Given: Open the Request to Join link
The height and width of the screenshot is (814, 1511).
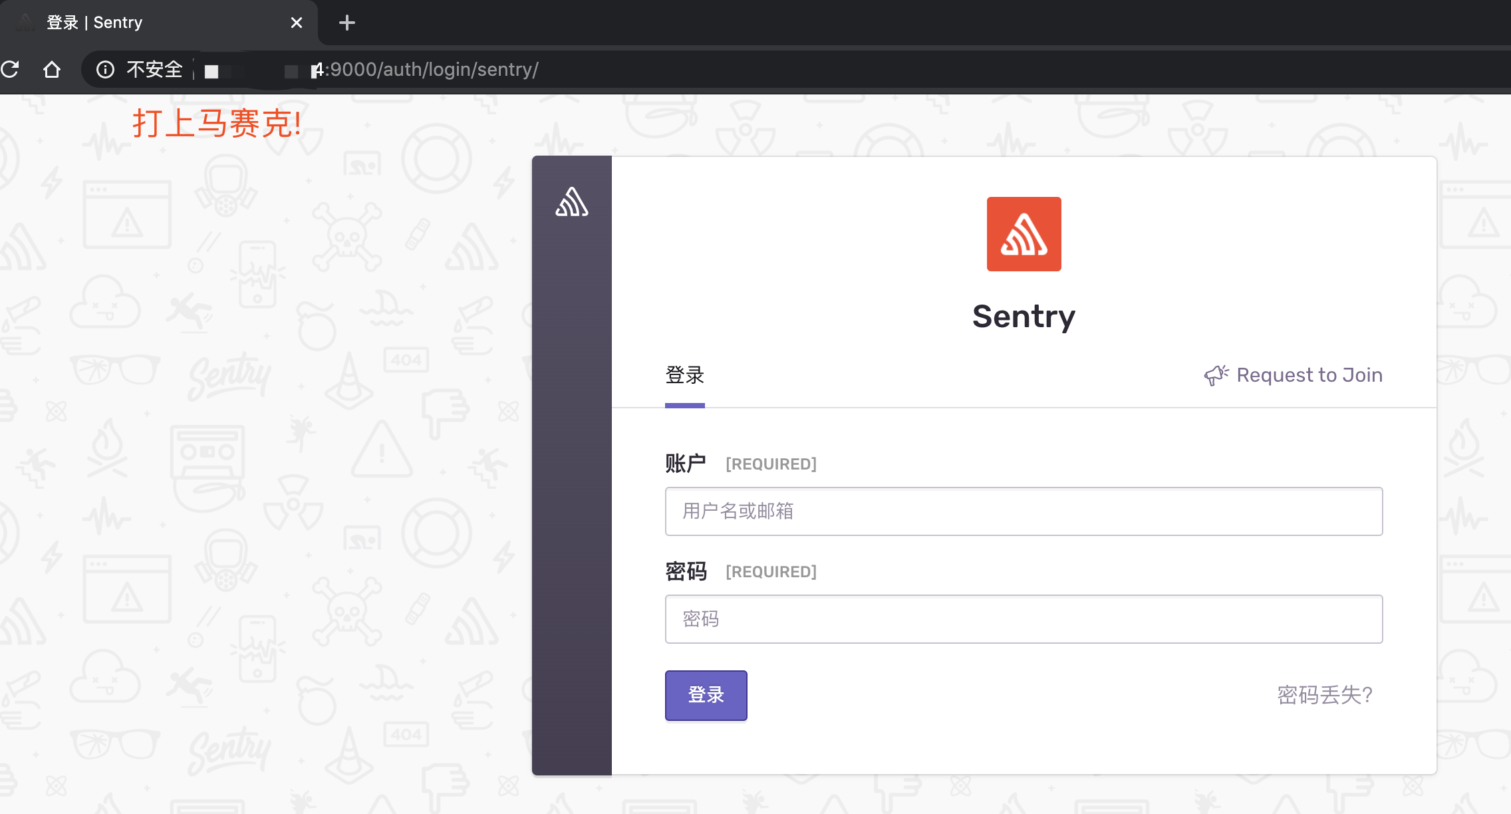Looking at the screenshot, I should click(1293, 375).
